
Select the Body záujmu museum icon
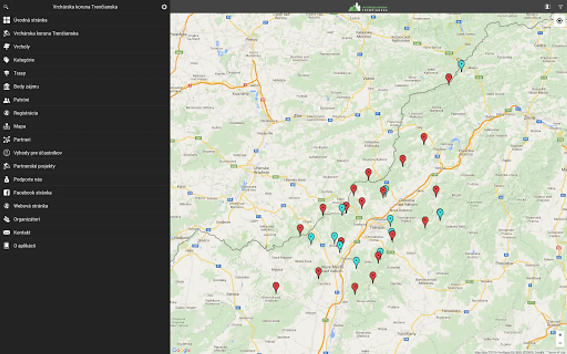(x=6, y=87)
